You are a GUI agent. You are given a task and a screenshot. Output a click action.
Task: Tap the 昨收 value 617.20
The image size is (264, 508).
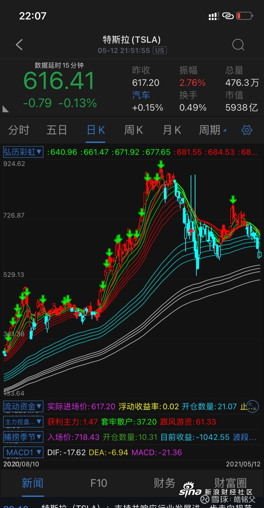pyautogui.click(x=146, y=83)
